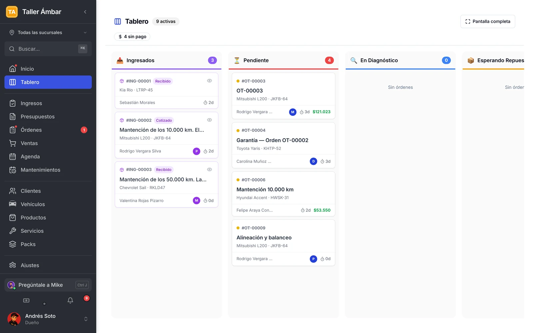Open notifications bell
Screen dimensions: 533x333
(x=70, y=300)
